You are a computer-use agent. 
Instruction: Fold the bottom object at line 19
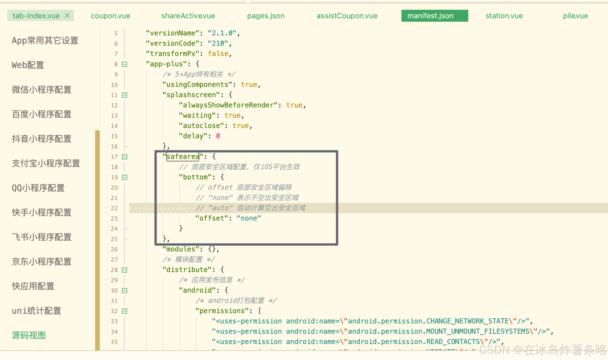[x=125, y=177]
